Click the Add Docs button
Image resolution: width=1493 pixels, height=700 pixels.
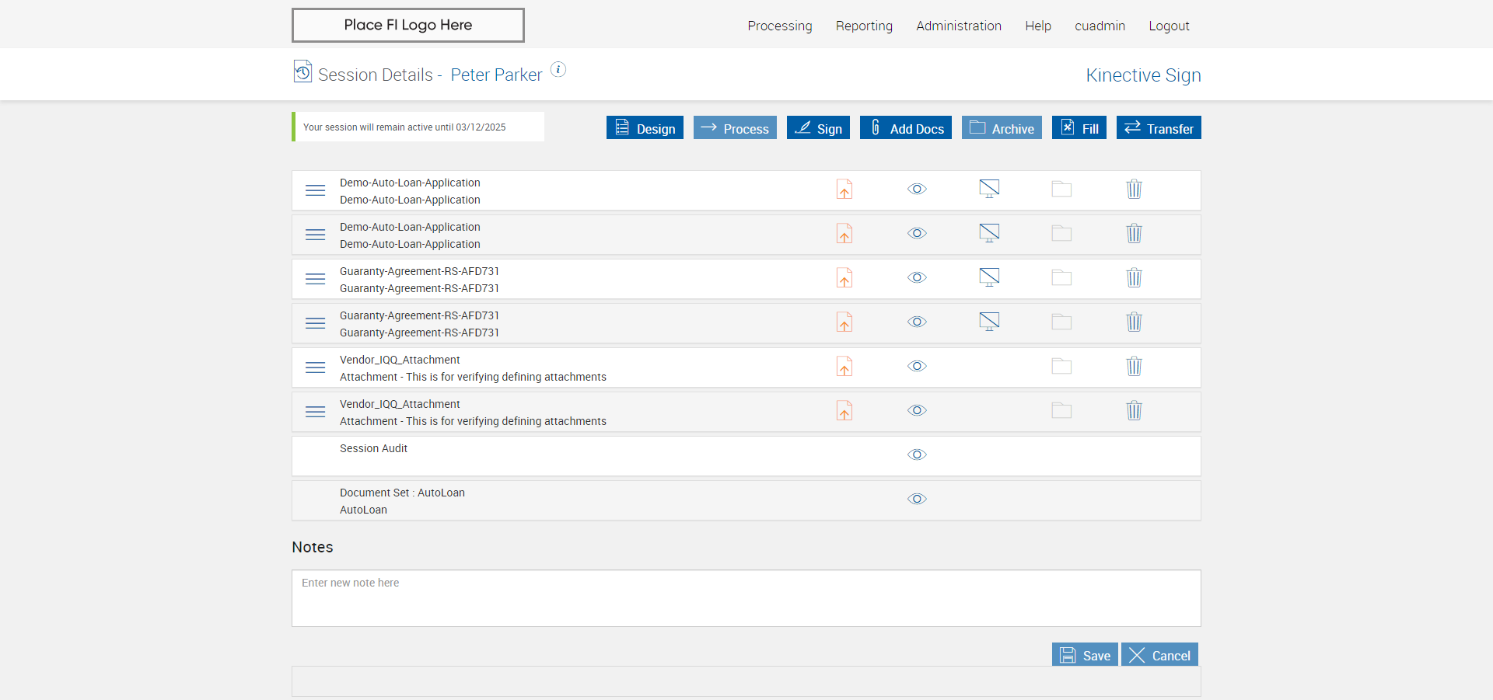tap(905, 128)
